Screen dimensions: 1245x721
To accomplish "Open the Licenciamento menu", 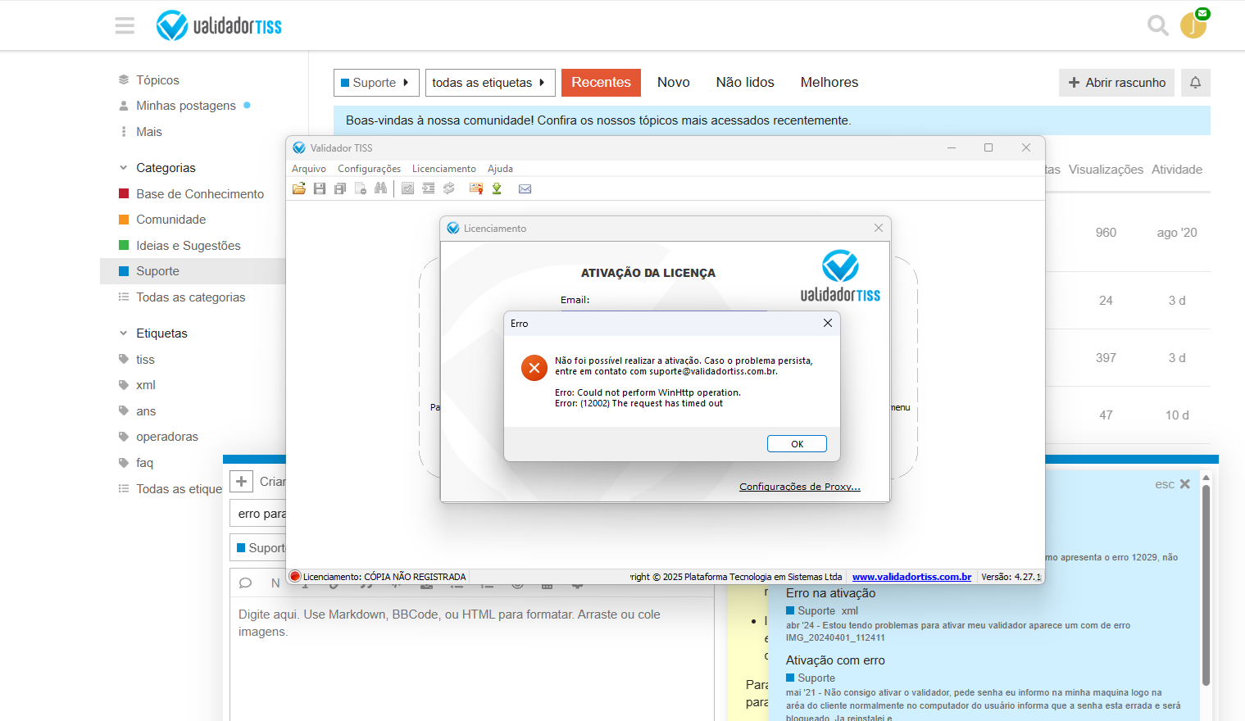I will 443,169.
